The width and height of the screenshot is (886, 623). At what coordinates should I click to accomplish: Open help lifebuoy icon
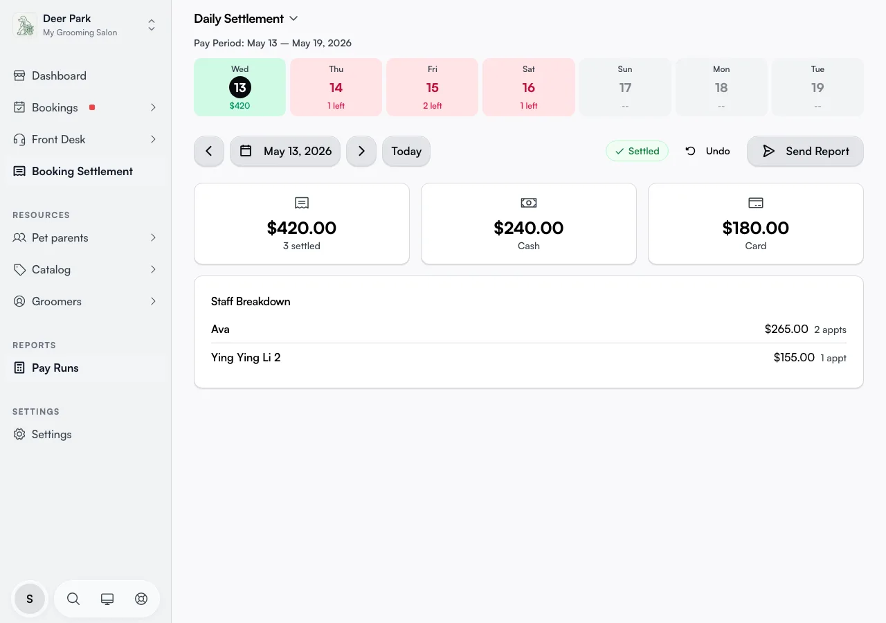(x=141, y=599)
